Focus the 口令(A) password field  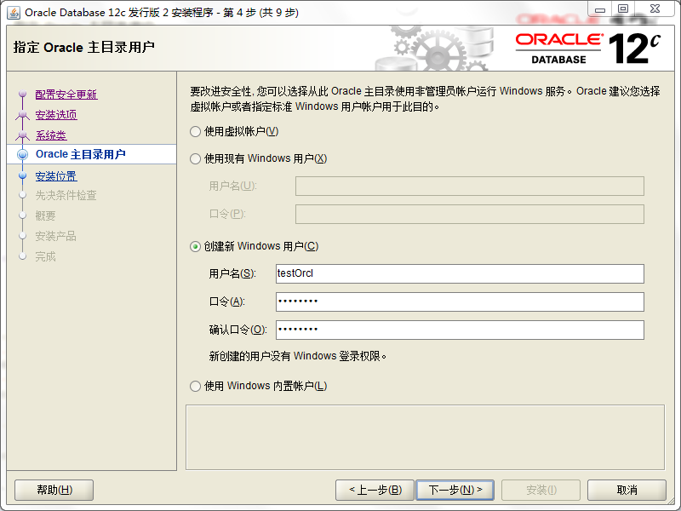click(x=460, y=302)
